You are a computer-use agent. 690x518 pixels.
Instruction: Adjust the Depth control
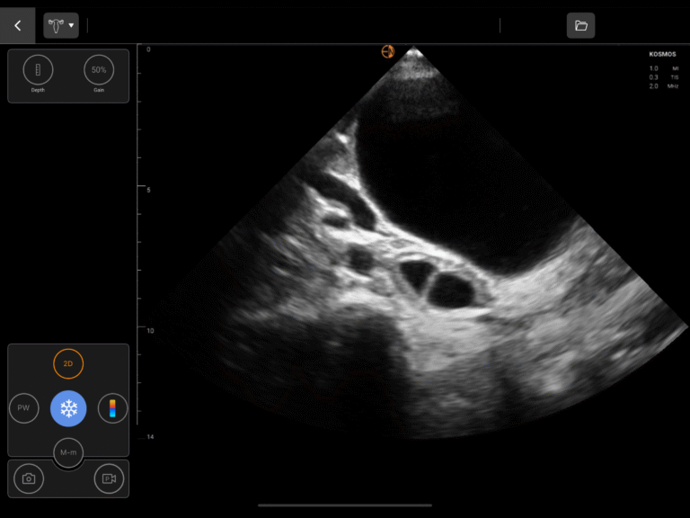click(x=38, y=69)
